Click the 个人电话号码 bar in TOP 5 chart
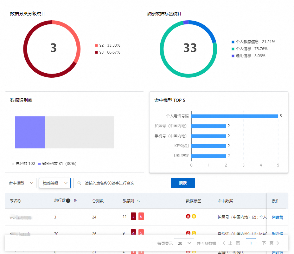 click(235, 116)
